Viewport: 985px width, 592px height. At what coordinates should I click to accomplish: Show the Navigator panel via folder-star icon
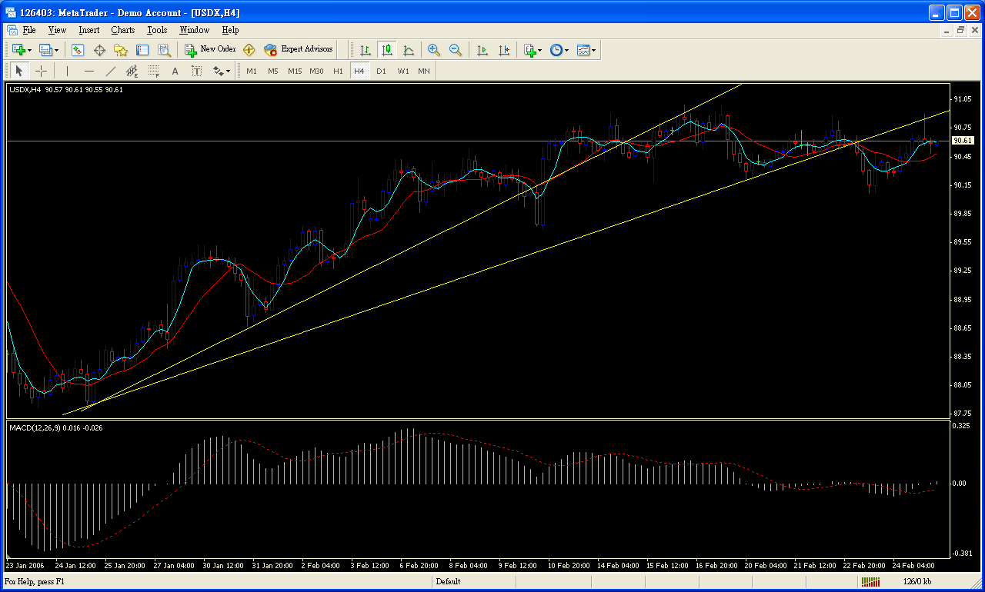pos(121,50)
